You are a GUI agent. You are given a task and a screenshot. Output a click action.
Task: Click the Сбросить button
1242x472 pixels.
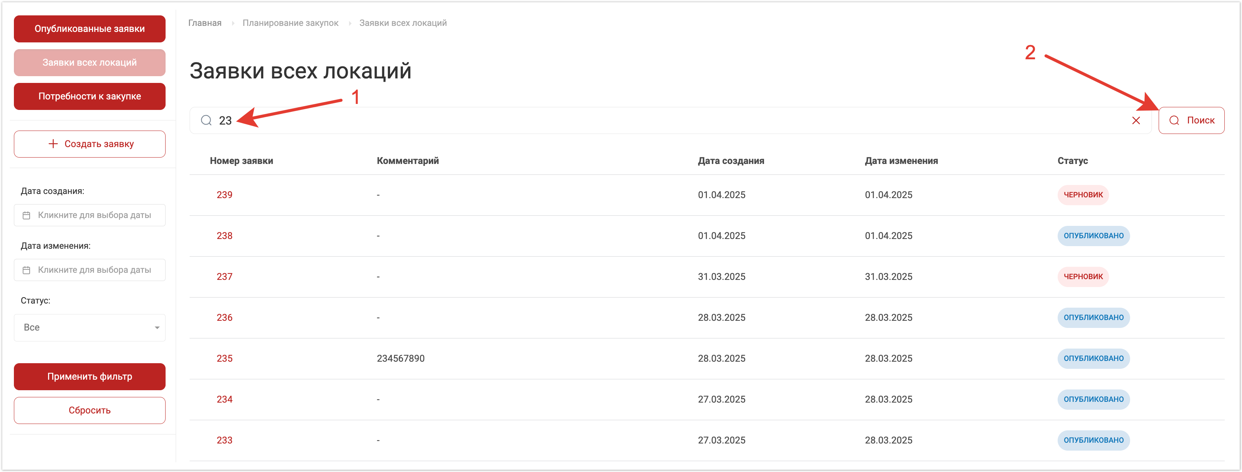coord(90,410)
